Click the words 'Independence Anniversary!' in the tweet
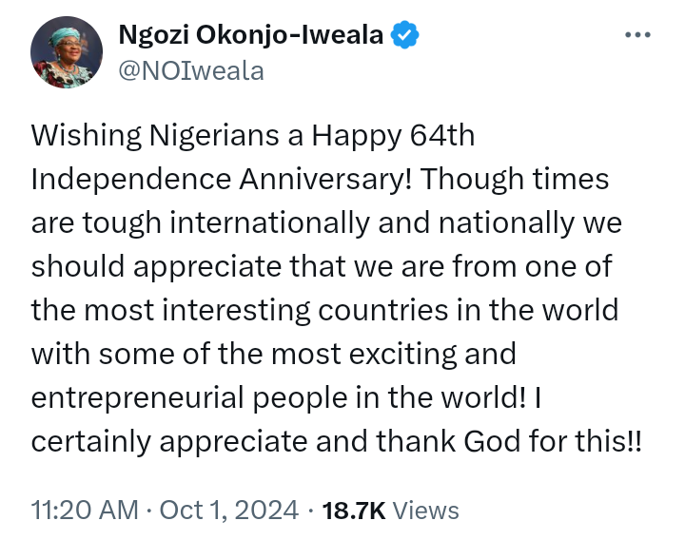 (x=222, y=180)
